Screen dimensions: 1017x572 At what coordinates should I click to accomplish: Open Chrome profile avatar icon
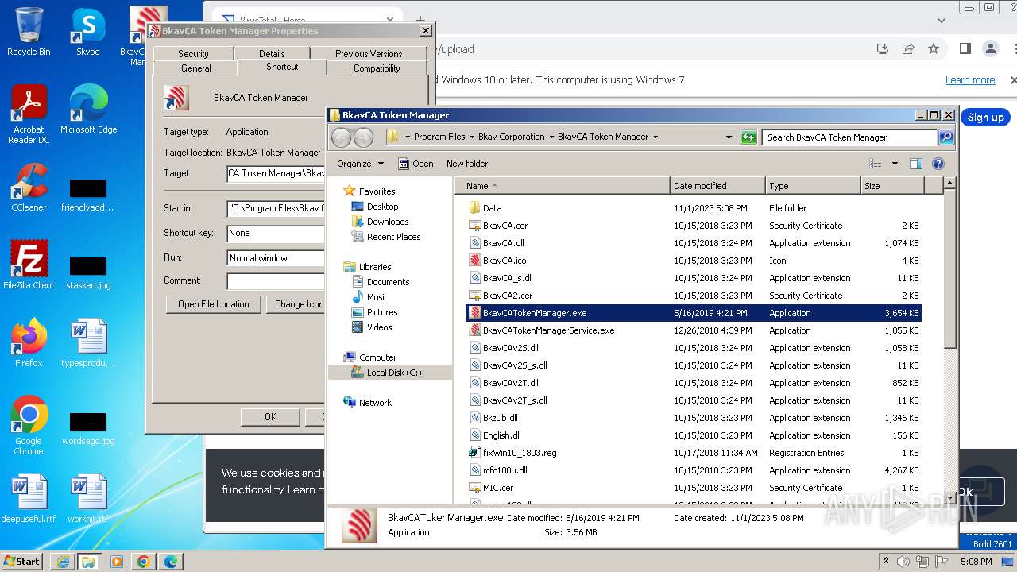990,49
